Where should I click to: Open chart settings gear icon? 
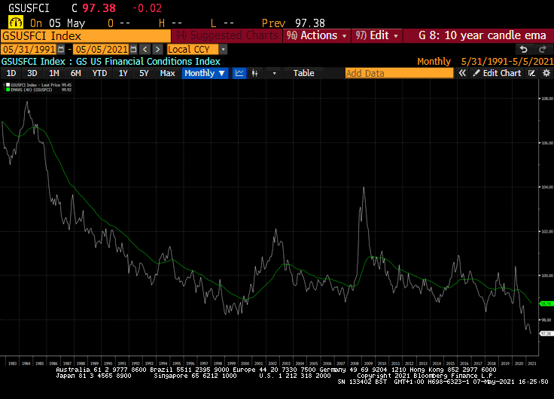(x=545, y=73)
